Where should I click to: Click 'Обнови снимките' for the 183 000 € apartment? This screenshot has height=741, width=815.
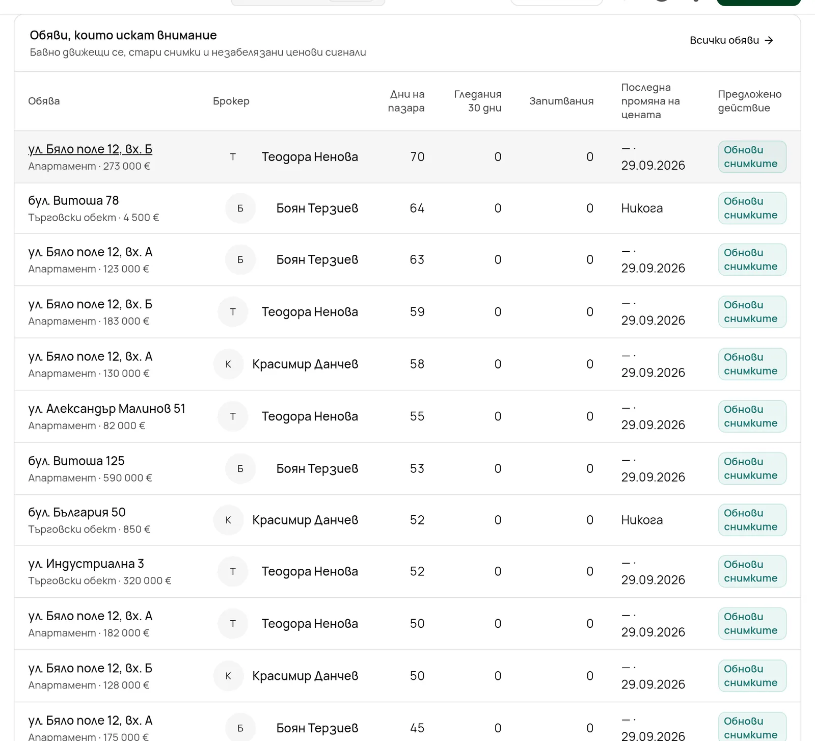point(752,312)
